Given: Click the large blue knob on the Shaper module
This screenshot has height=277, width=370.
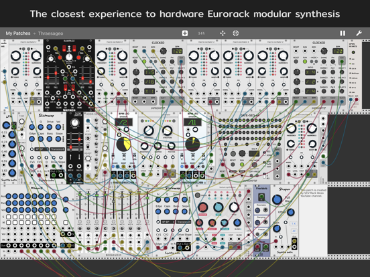Looking at the screenshot, I should coord(277,199).
